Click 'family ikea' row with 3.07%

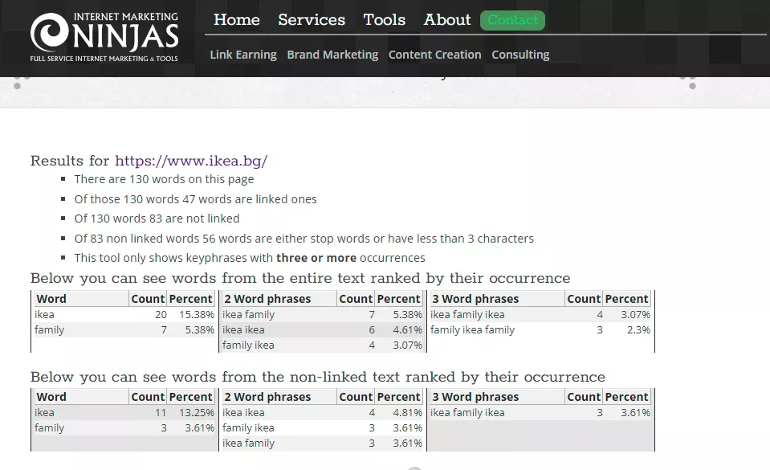[x=322, y=345]
